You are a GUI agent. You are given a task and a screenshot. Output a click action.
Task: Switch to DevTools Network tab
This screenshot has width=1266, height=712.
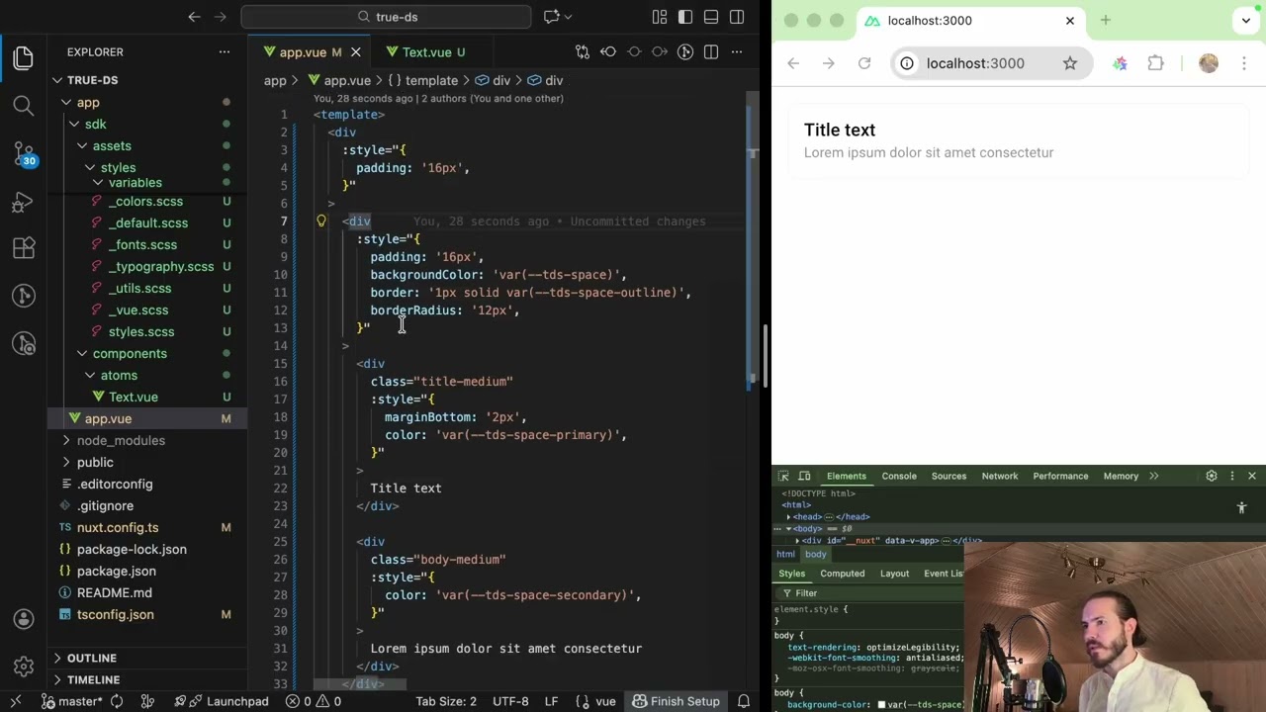click(1000, 476)
